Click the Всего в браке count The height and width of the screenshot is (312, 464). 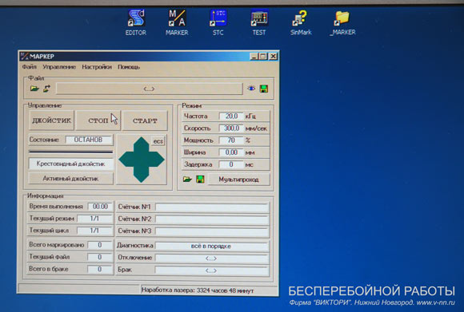coord(100,269)
